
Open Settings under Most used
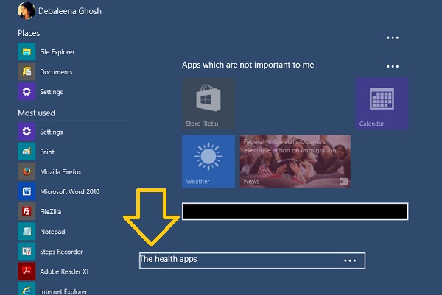point(27,132)
